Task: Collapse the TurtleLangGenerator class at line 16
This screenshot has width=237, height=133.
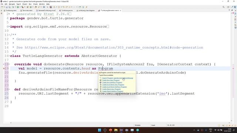Action: point(9,56)
